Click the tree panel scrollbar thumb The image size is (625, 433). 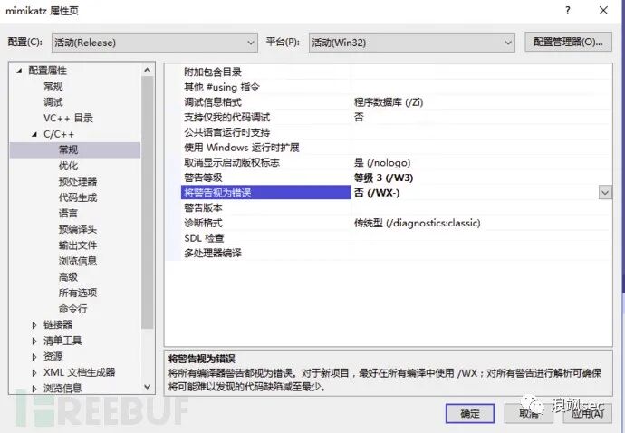click(147, 203)
